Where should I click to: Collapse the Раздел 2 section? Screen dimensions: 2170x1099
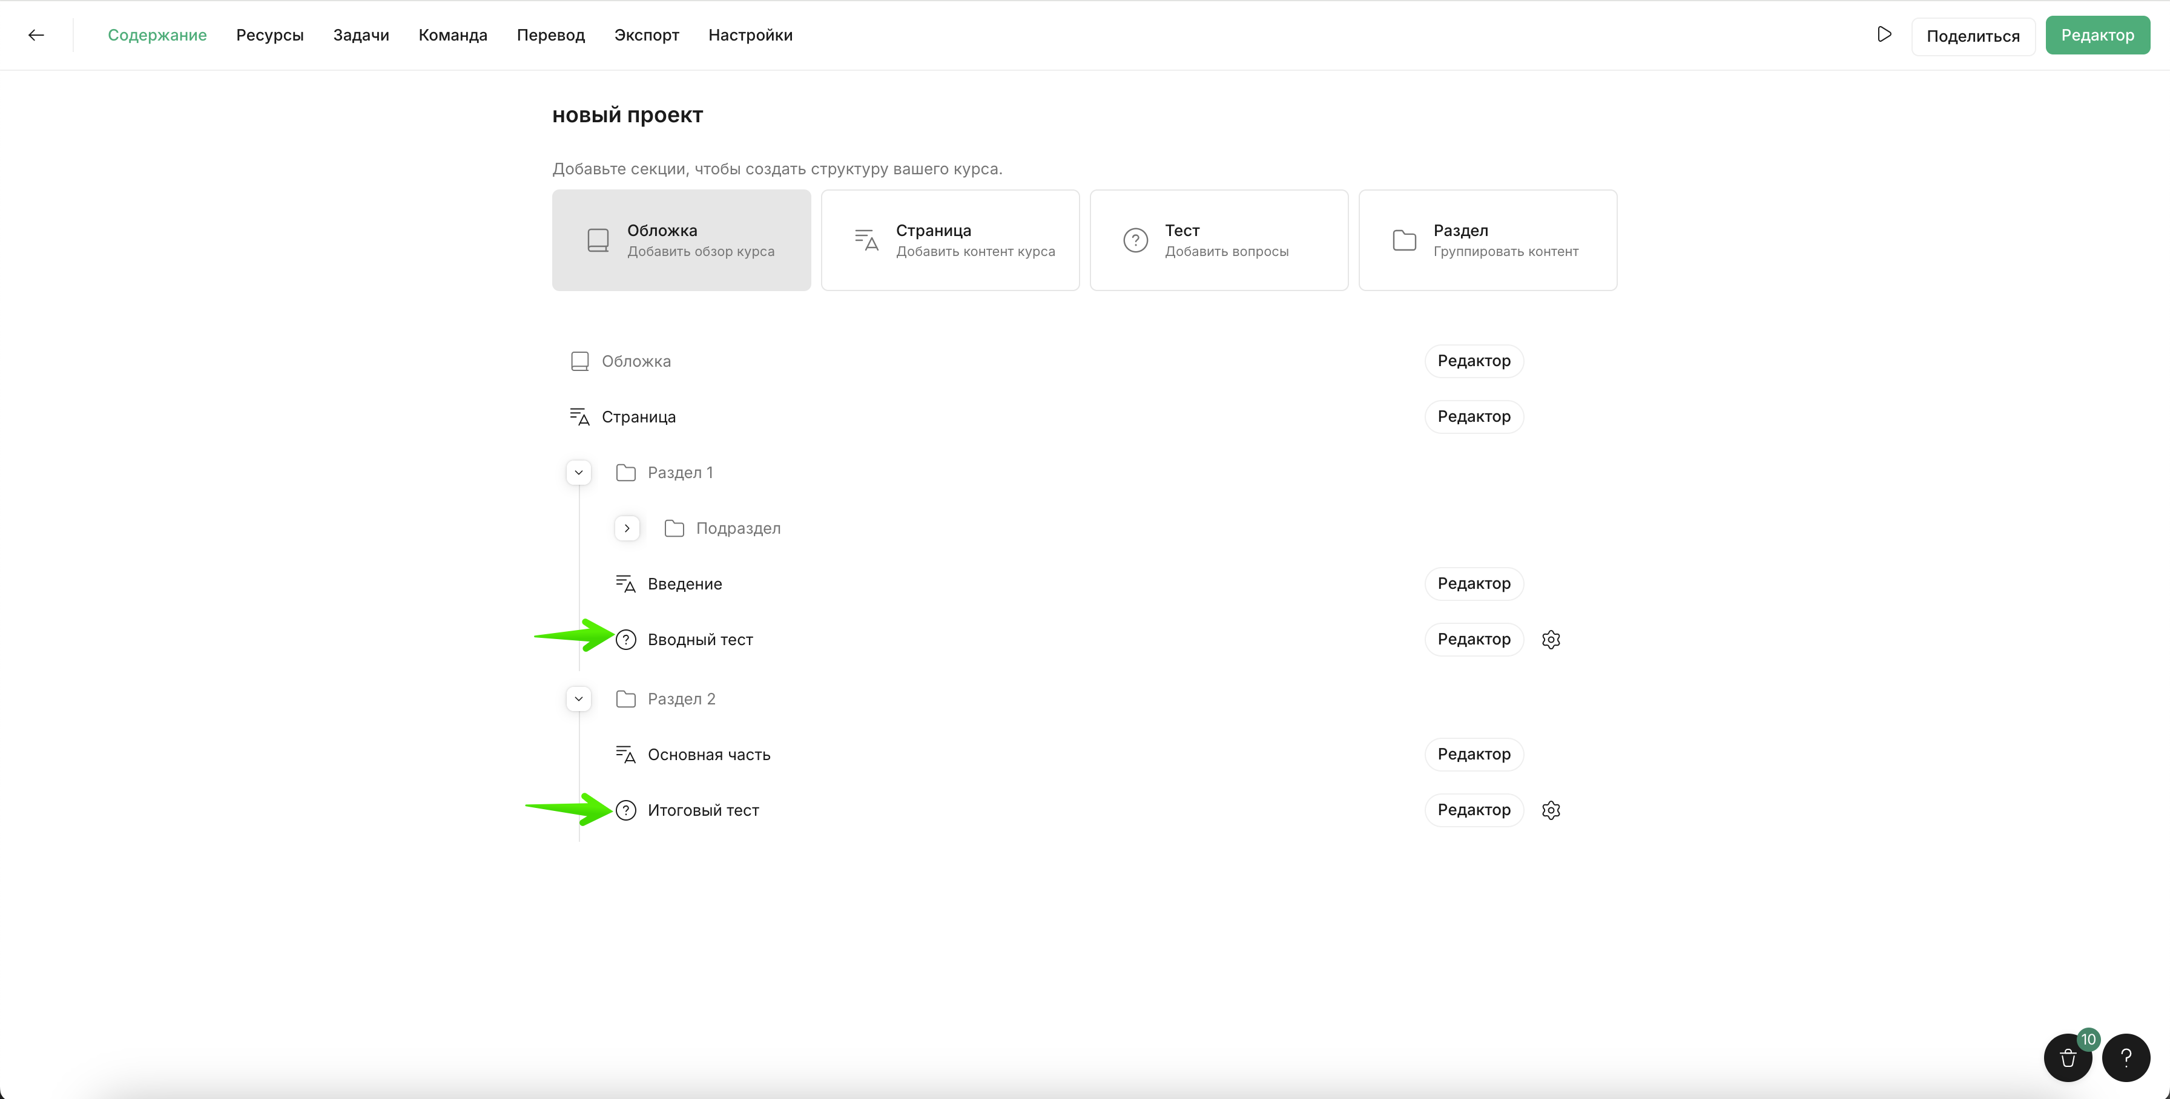[x=579, y=699]
